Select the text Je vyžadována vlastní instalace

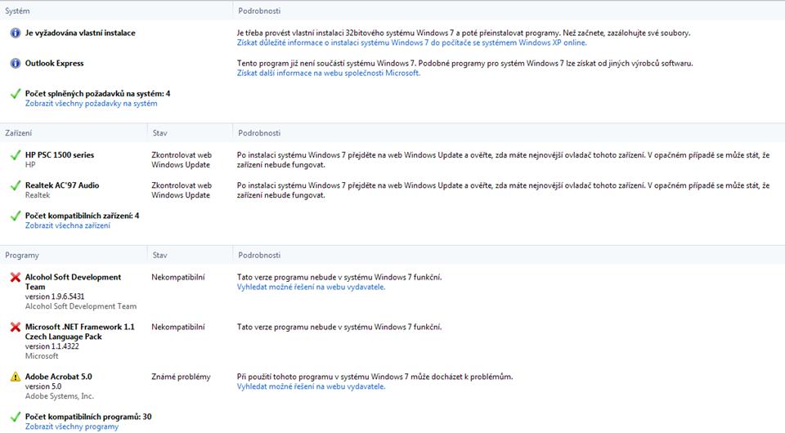[80, 33]
